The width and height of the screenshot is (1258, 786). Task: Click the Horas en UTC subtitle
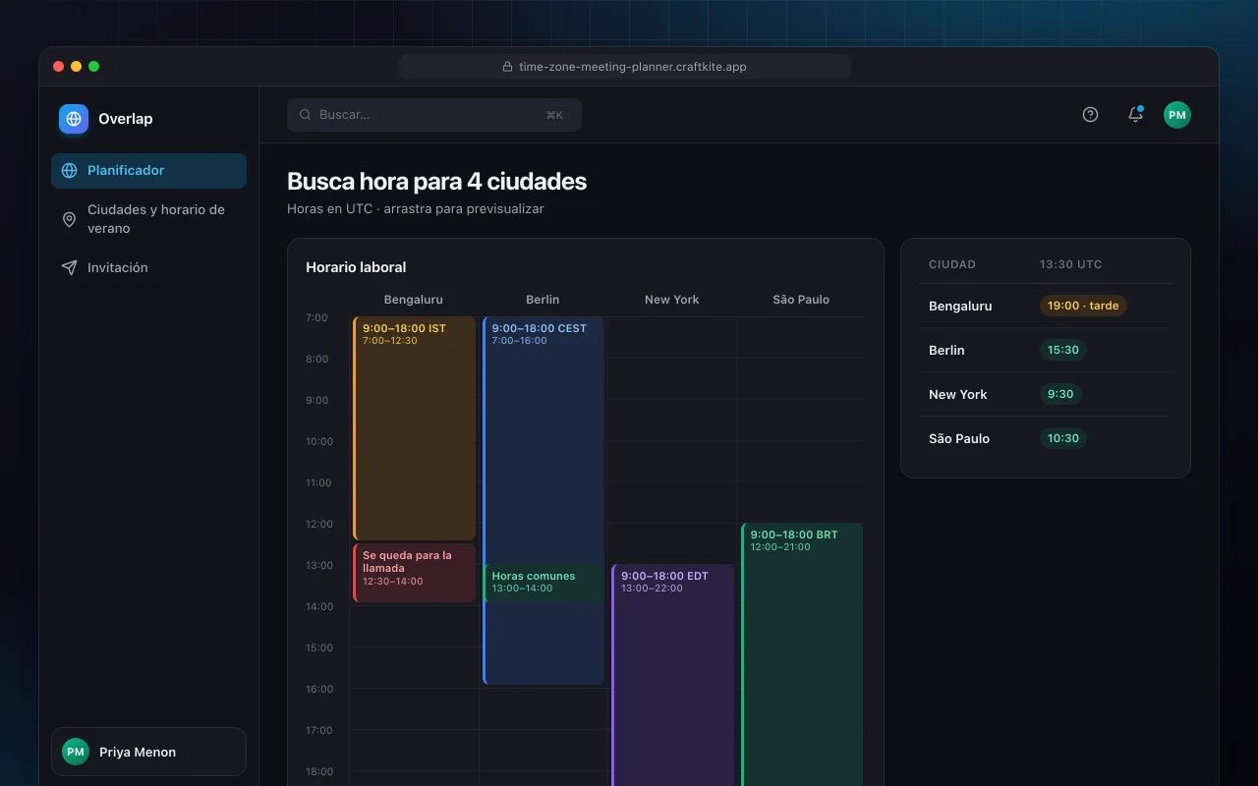click(x=415, y=209)
